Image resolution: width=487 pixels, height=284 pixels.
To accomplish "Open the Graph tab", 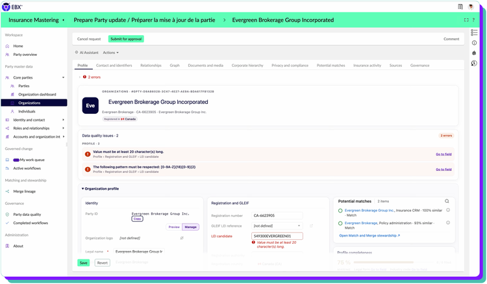I will pyautogui.click(x=175, y=66).
